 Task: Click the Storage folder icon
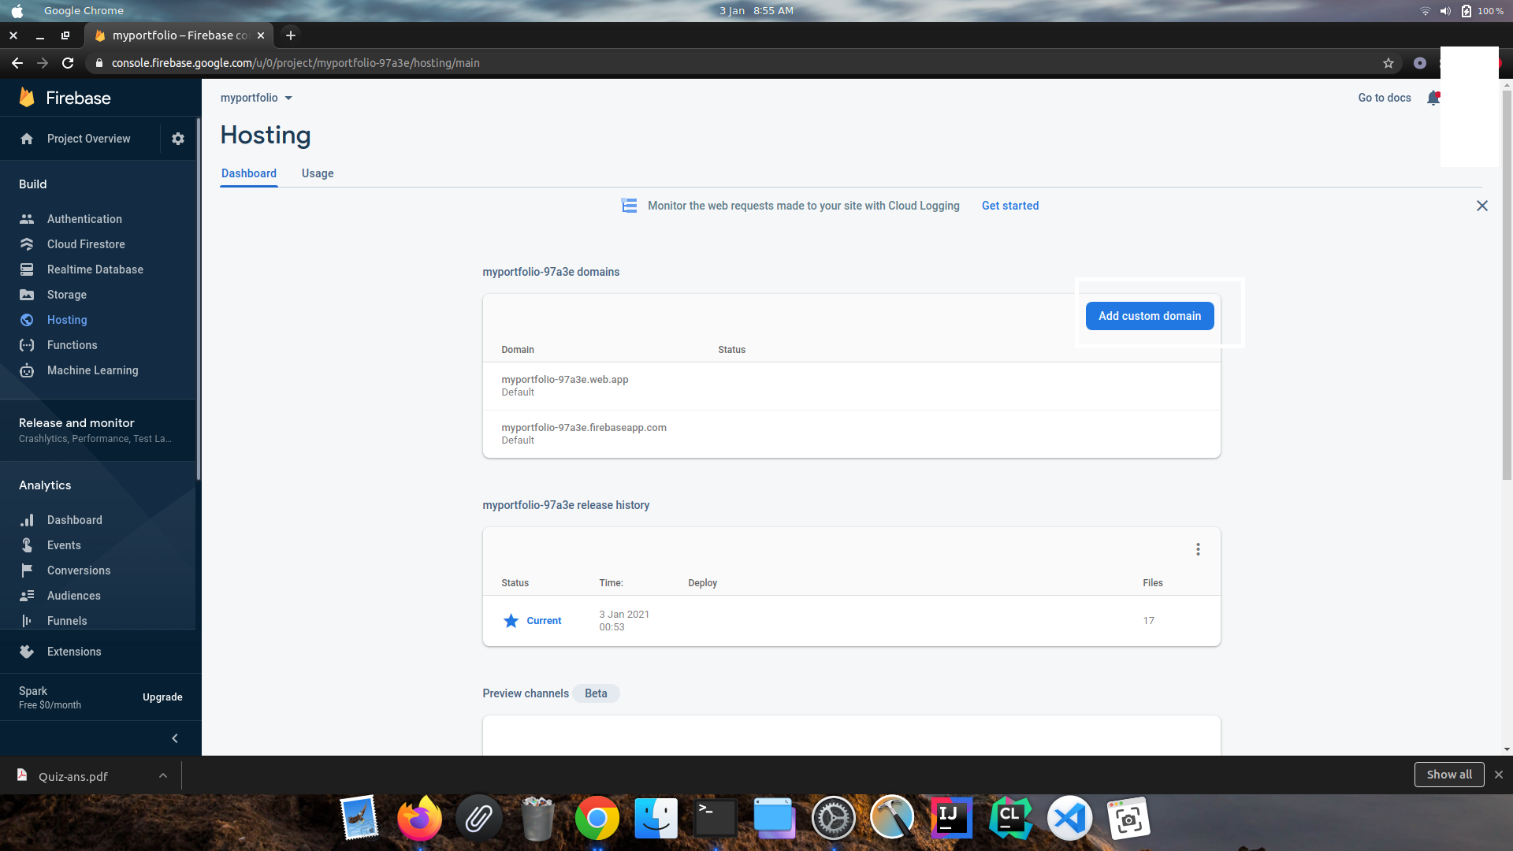click(27, 295)
